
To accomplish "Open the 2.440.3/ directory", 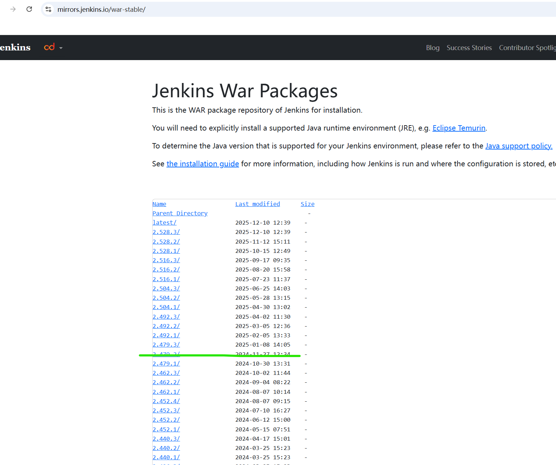I will pos(166,439).
